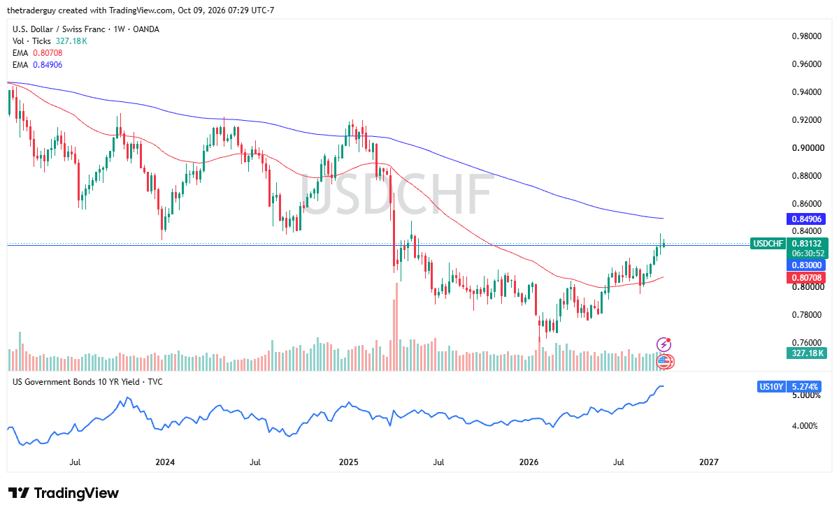
Task: Click the 0.84000 price axis label
Action: click(807, 231)
